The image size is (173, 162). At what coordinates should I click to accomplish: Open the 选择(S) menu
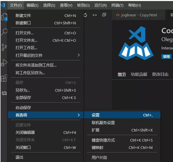(x=49, y=5)
